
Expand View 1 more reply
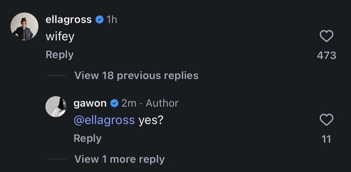[x=119, y=159]
